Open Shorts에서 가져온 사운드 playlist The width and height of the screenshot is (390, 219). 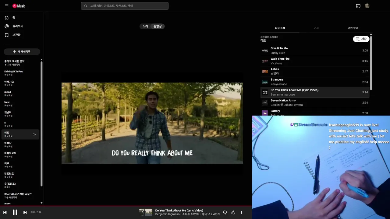[x=20, y=196]
